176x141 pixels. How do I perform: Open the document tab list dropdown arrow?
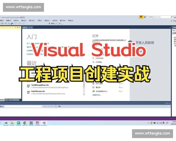(170, 28)
